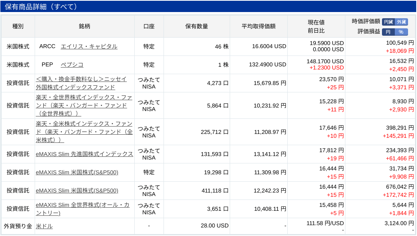Select the 種別 column header
The width and height of the screenshot is (417, 236).
click(18, 26)
